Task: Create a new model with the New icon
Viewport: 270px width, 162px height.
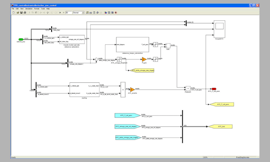Action: click(14, 13)
